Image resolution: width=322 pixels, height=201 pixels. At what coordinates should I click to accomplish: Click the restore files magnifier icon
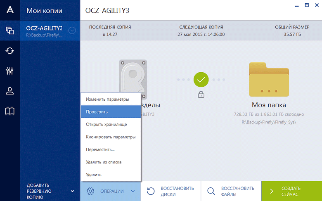click(211, 191)
